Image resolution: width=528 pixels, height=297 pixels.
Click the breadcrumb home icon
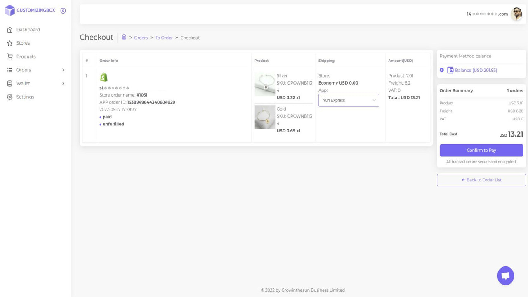click(124, 37)
